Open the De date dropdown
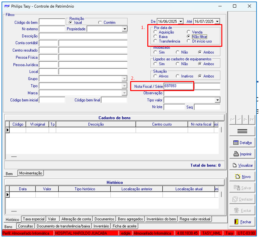 pos(181,21)
